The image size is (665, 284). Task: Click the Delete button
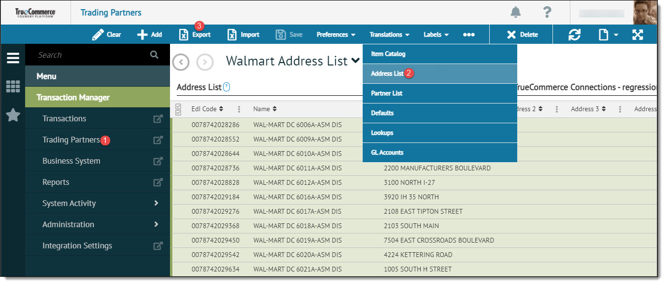[x=522, y=35]
